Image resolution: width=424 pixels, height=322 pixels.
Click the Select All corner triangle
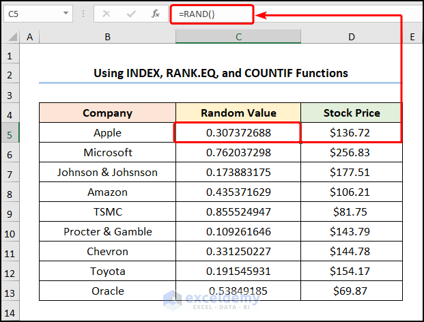coord(10,37)
